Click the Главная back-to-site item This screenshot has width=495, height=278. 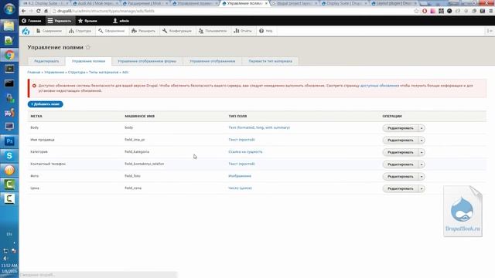pos(31,21)
